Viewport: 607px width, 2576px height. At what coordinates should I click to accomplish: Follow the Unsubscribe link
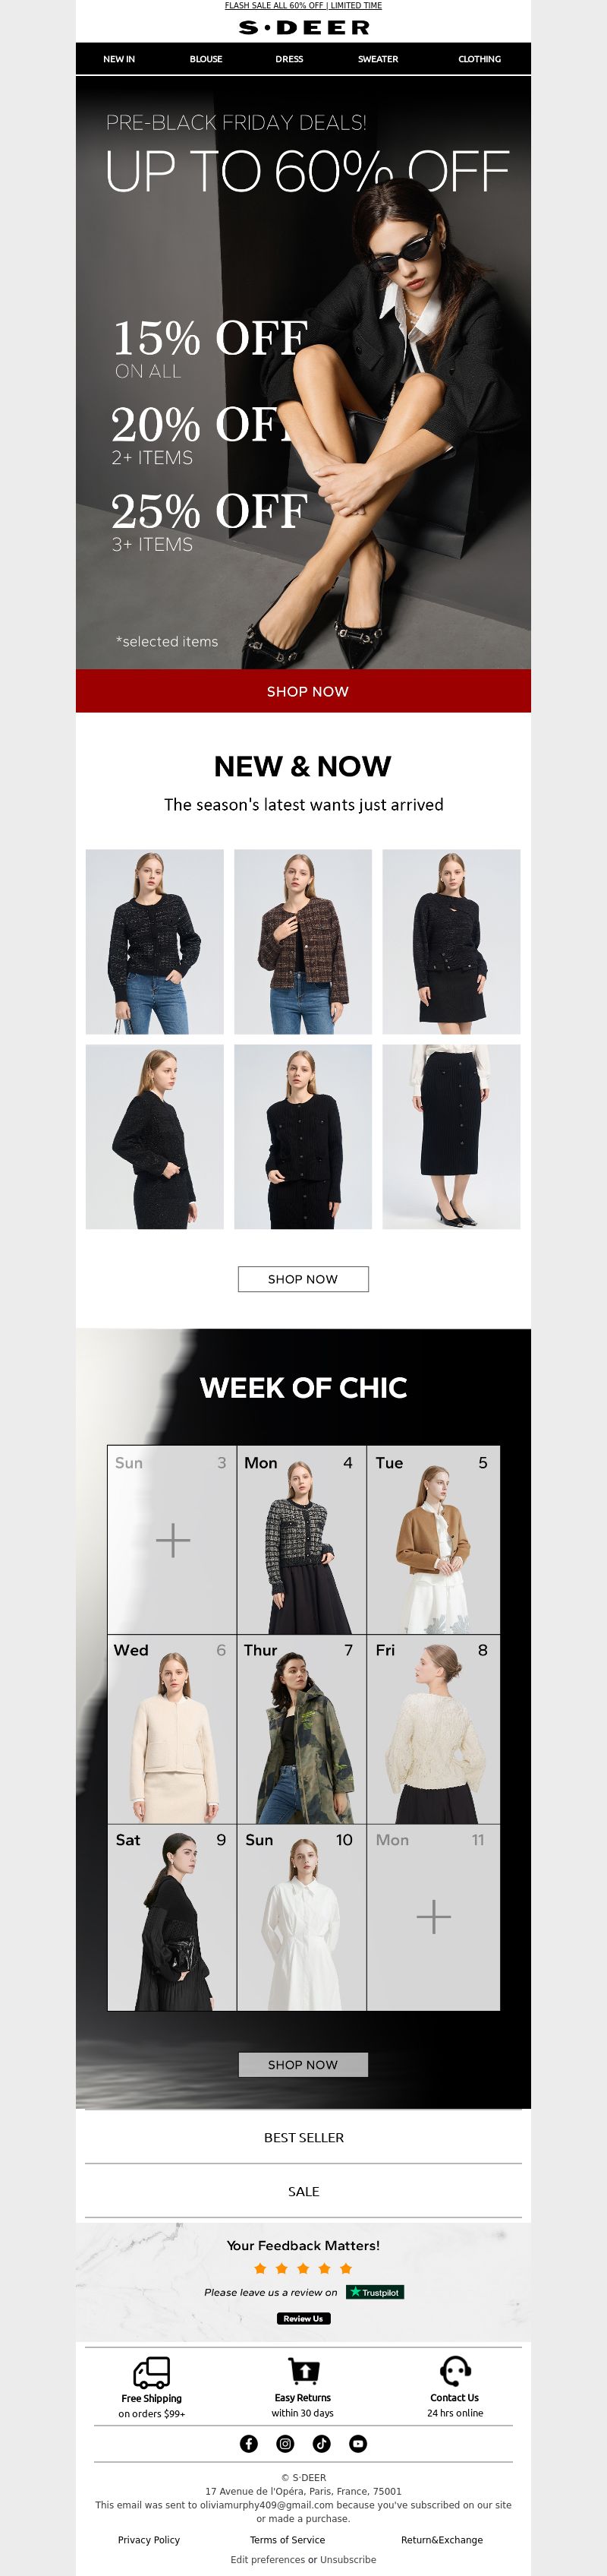(348, 2559)
